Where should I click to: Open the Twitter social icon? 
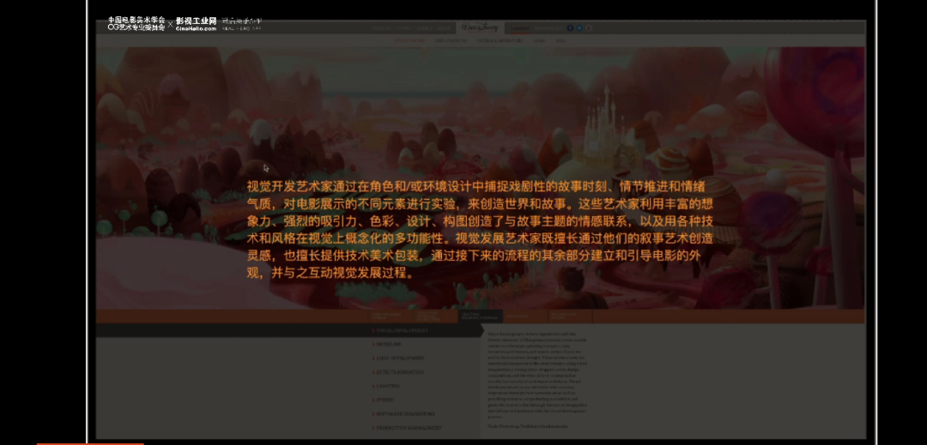[579, 27]
